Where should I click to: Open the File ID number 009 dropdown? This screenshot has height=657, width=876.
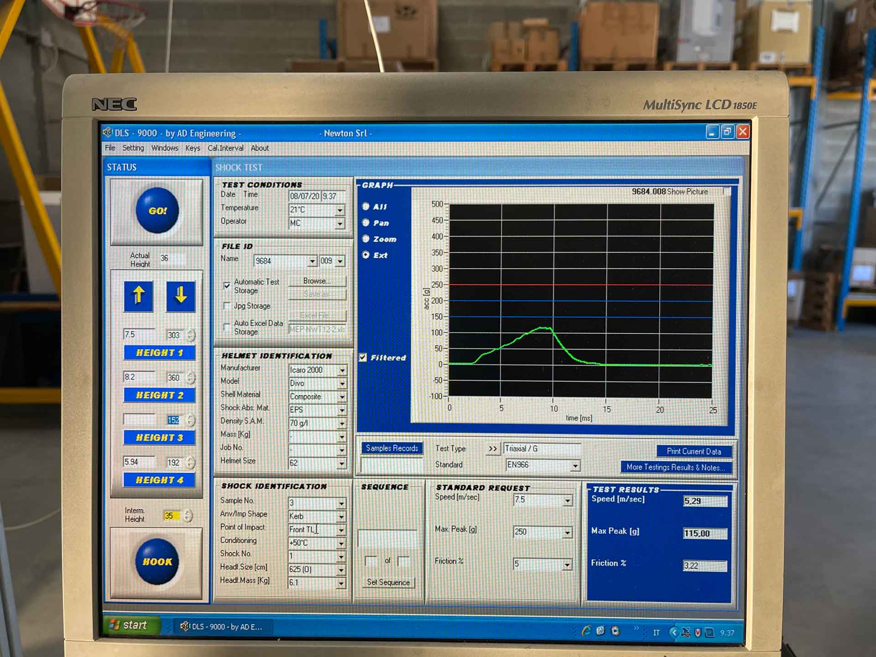pyautogui.click(x=340, y=261)
